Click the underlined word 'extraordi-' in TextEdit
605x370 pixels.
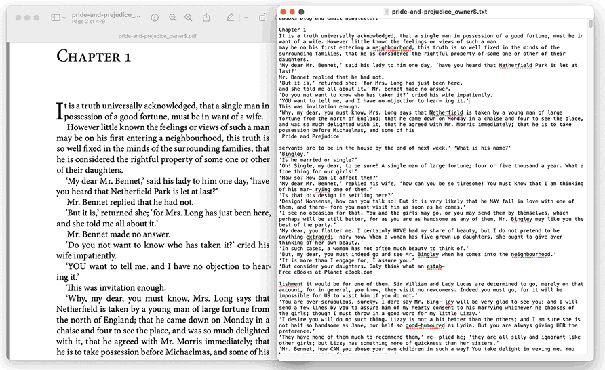[x=321, y=237]
